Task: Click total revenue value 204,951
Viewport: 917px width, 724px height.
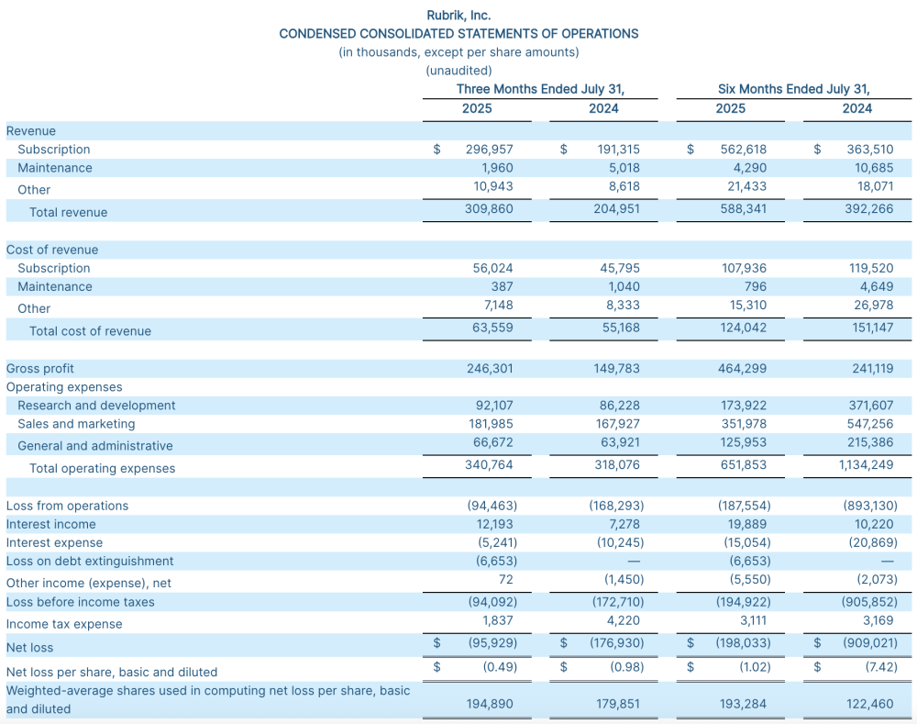Action: pyautogui.click(x=616, y=208)
